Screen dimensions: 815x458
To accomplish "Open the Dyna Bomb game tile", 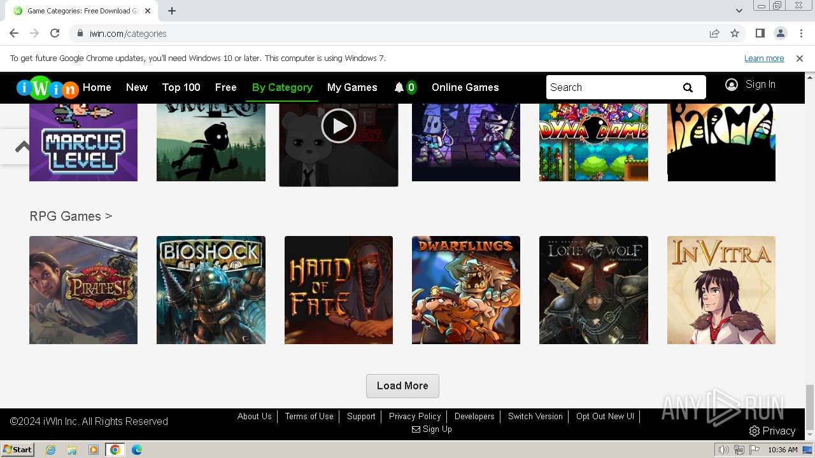I will coord(593,142).
